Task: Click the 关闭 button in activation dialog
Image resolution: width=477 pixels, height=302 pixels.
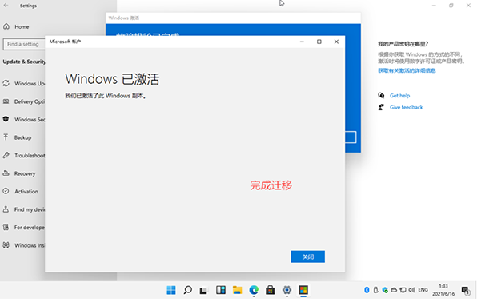Action: coord(307,256)
